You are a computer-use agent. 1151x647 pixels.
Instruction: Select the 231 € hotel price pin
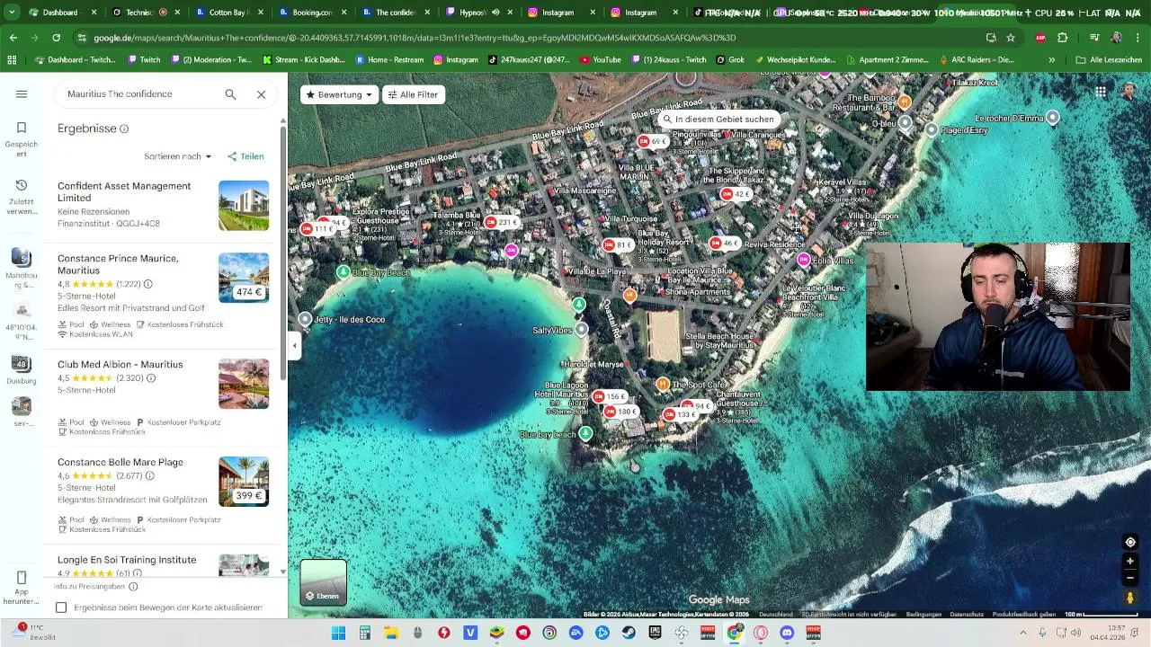pyautogui.click(x=502, y=222)
